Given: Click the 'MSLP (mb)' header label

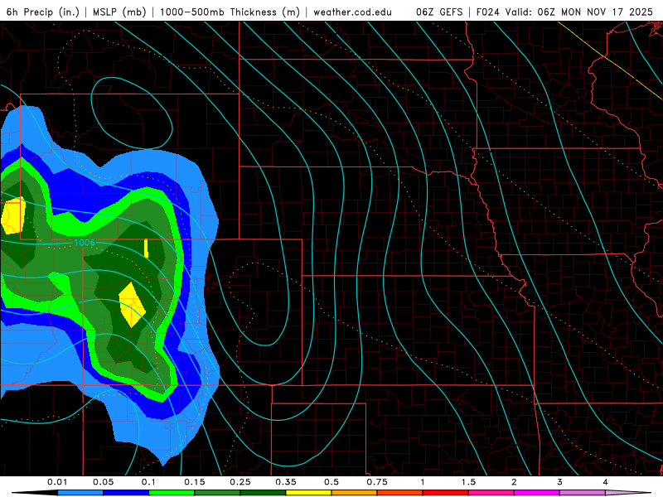Looking at the screenshot, I should [119, 12].
